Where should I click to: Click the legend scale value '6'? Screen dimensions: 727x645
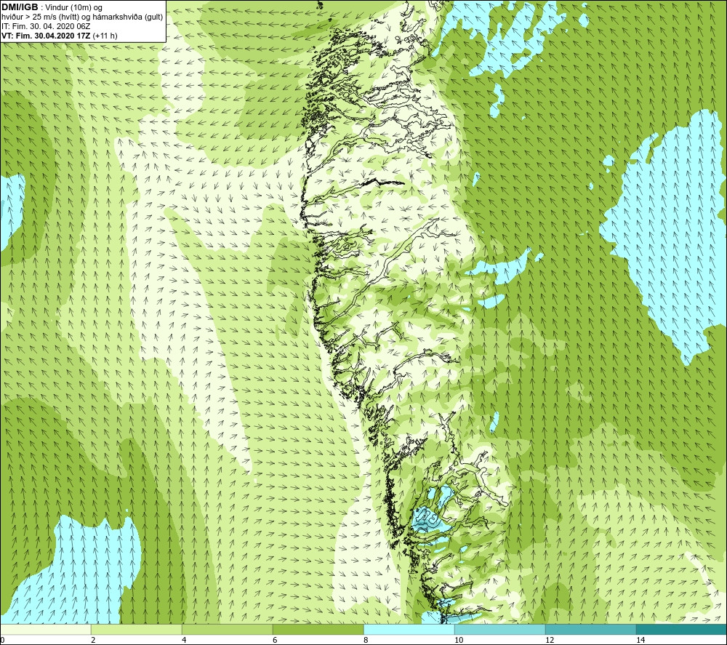275,640
